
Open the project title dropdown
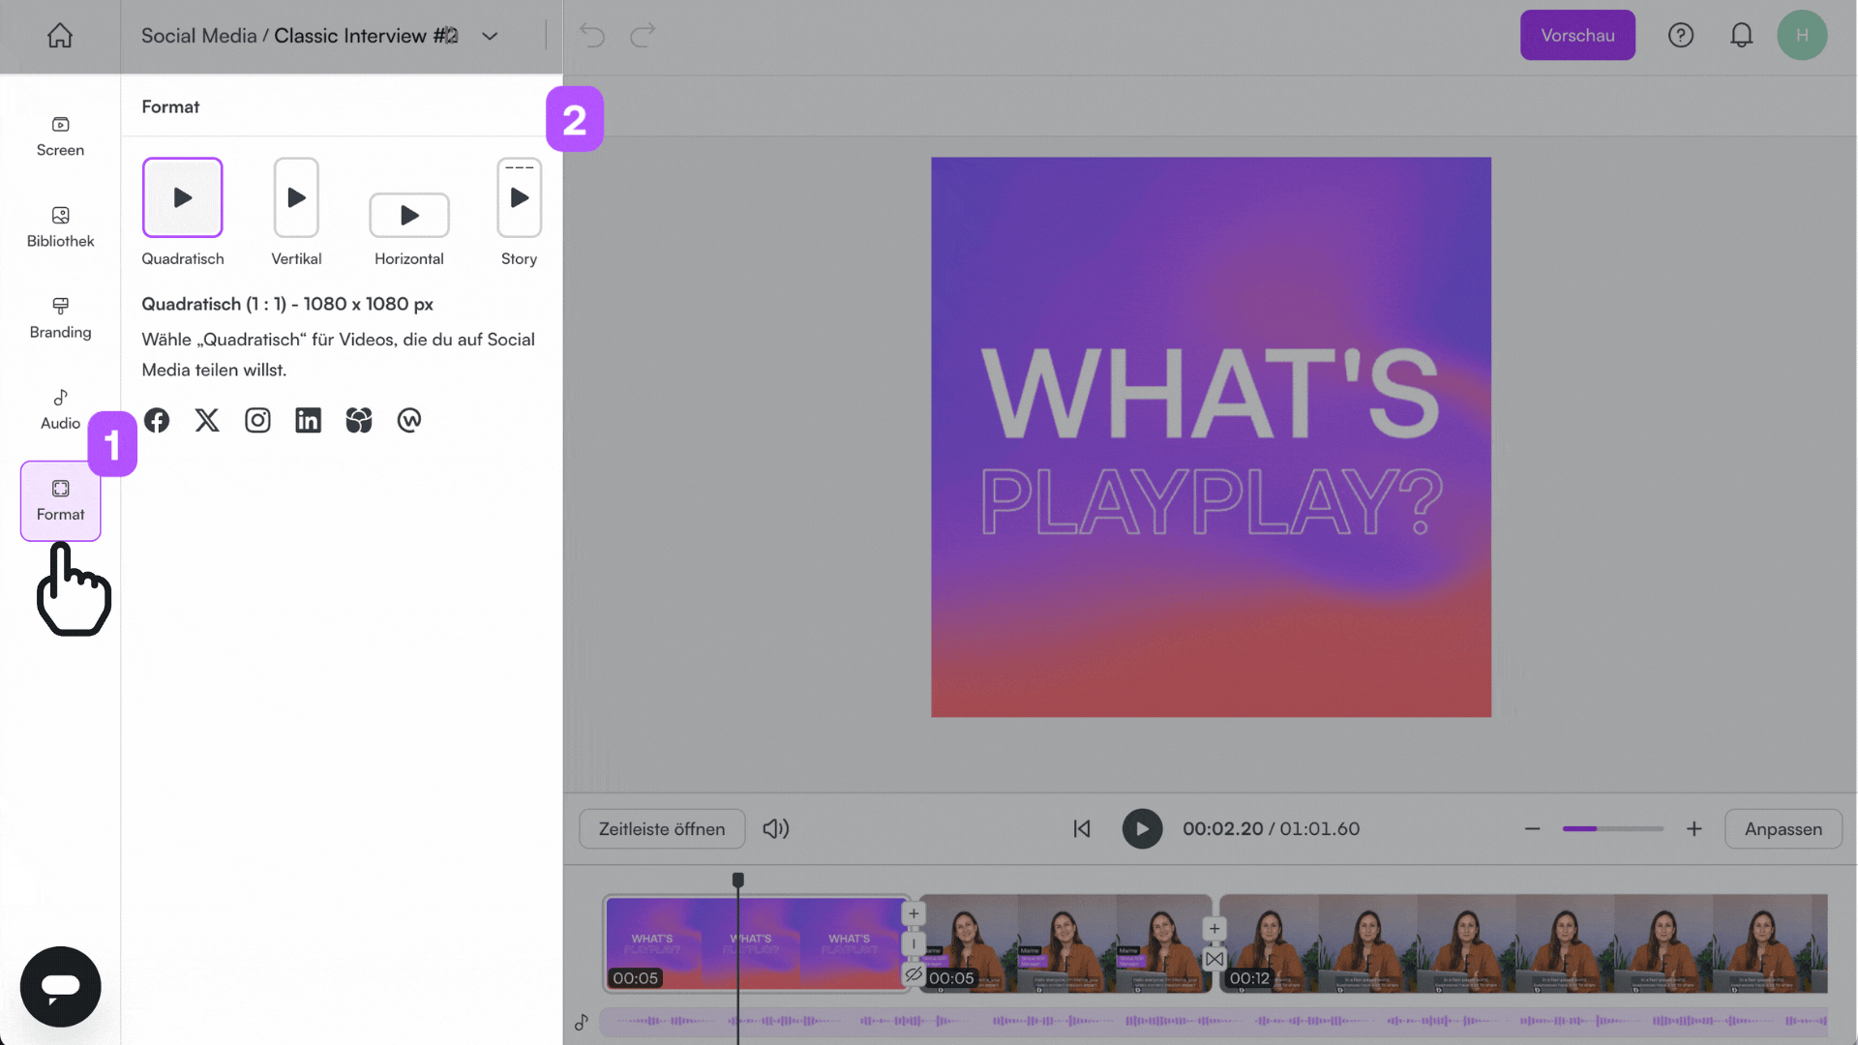tap(490, 35)
